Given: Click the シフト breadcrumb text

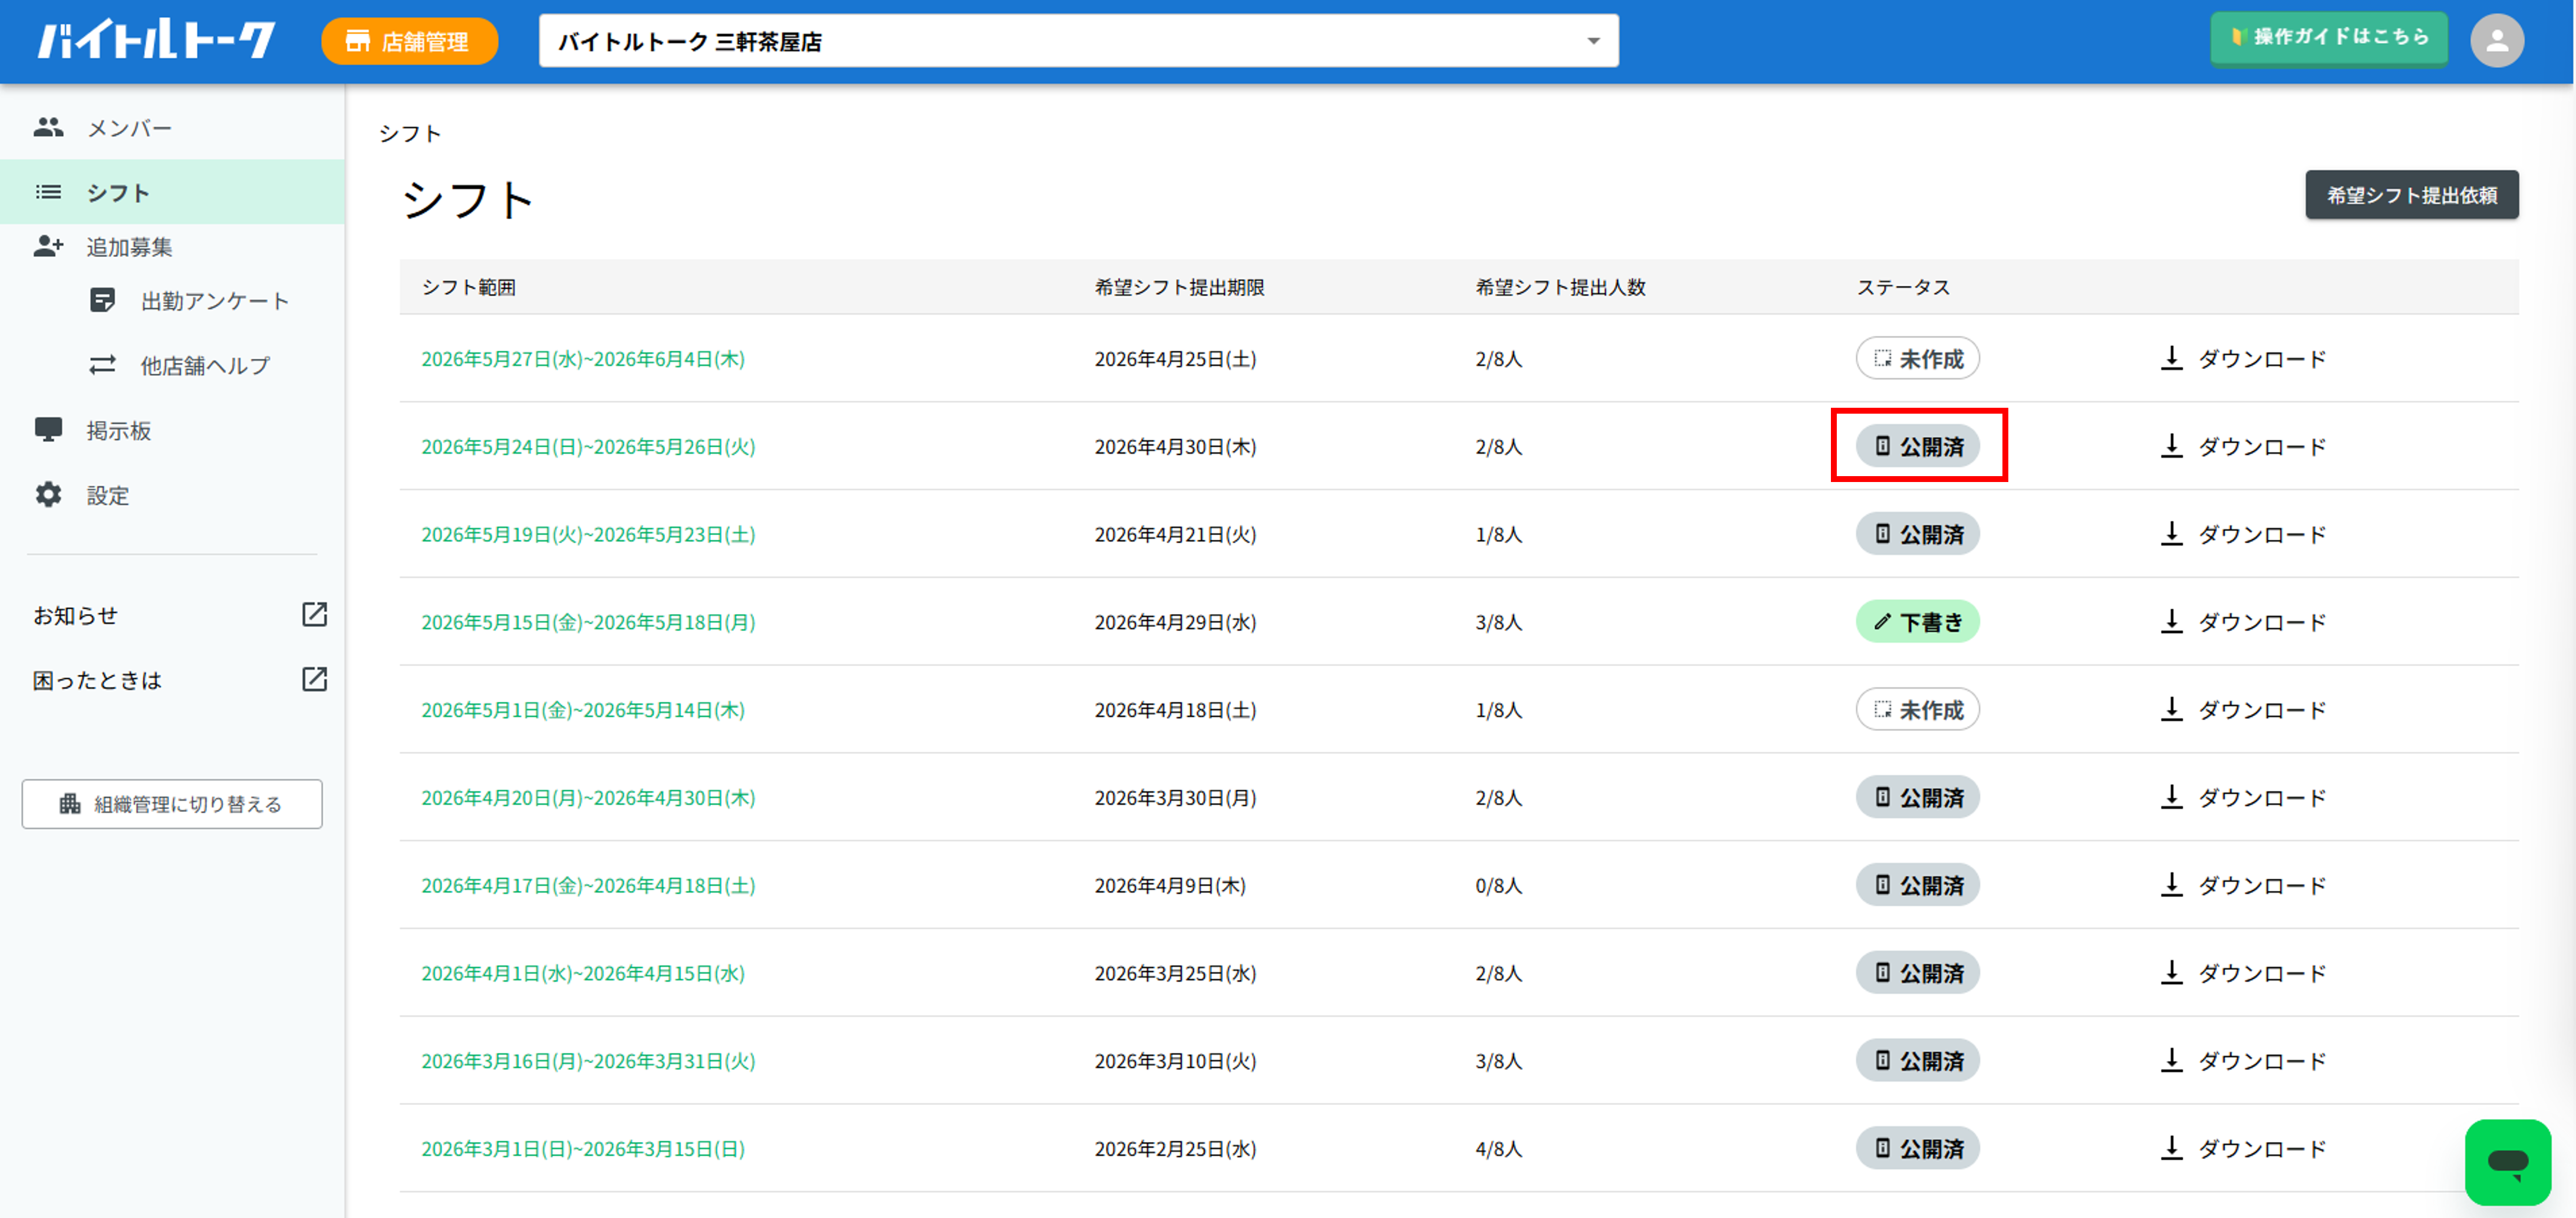Looking at the screenshot, I should pyautogui.click(x=410, y=133).
